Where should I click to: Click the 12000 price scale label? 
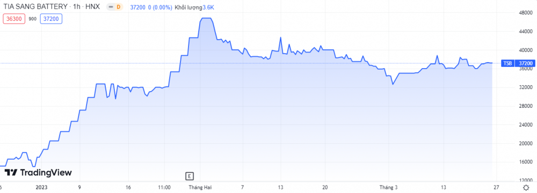pyautogui.click(x=524, y=180)
